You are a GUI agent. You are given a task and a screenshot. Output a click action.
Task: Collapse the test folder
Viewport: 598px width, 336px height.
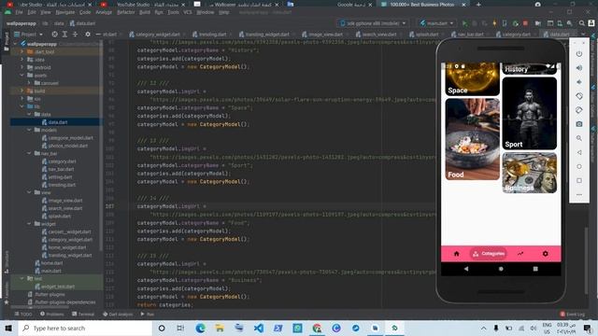coord(21,278)
